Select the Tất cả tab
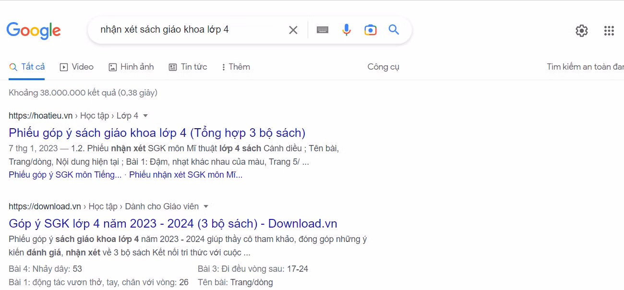The width and height of the screenshot is (624, 290). (27, 67)
